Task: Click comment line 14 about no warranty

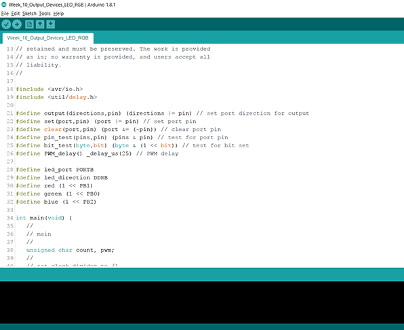Action: 113,57
